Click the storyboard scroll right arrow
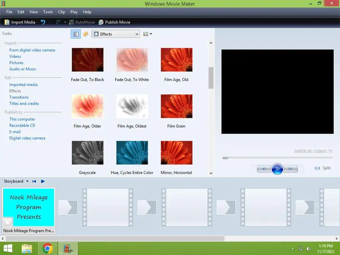This screenshot has width=340, height=255. click(337, 238)
